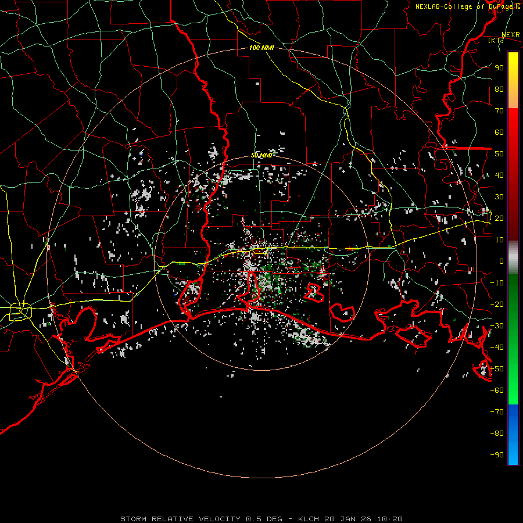Click the gray zero-velocity segment of the color bar

point(513,257)
